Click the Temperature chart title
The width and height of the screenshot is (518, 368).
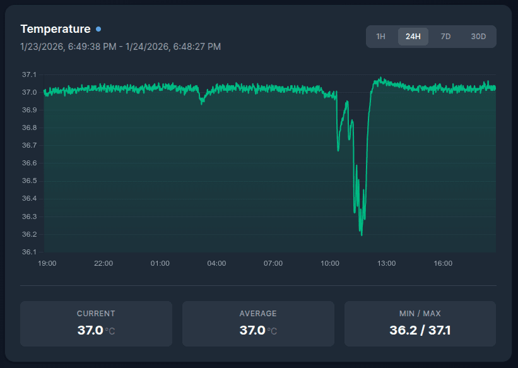coord(56,28)
